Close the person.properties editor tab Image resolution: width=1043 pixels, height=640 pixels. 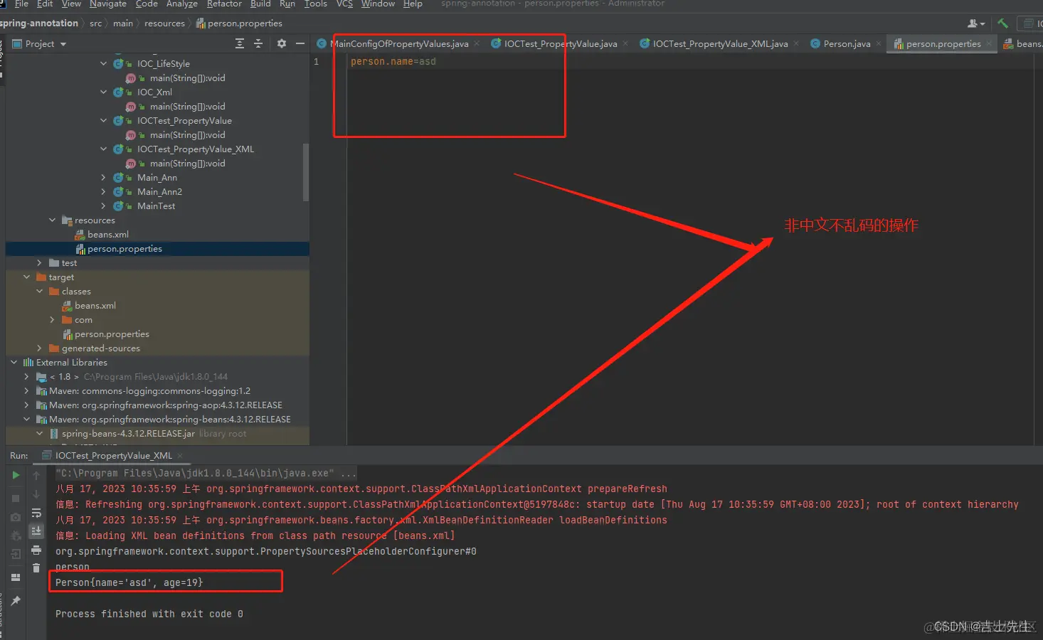tap(989, 44)
